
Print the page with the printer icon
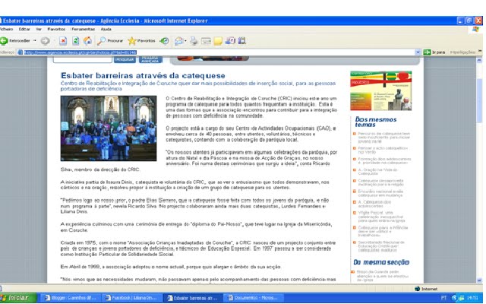(x=194, y=40)
